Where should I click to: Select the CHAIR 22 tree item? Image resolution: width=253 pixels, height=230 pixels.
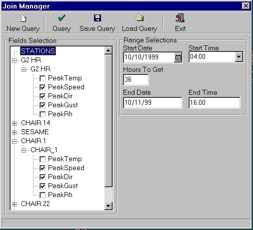click(35, 204)
